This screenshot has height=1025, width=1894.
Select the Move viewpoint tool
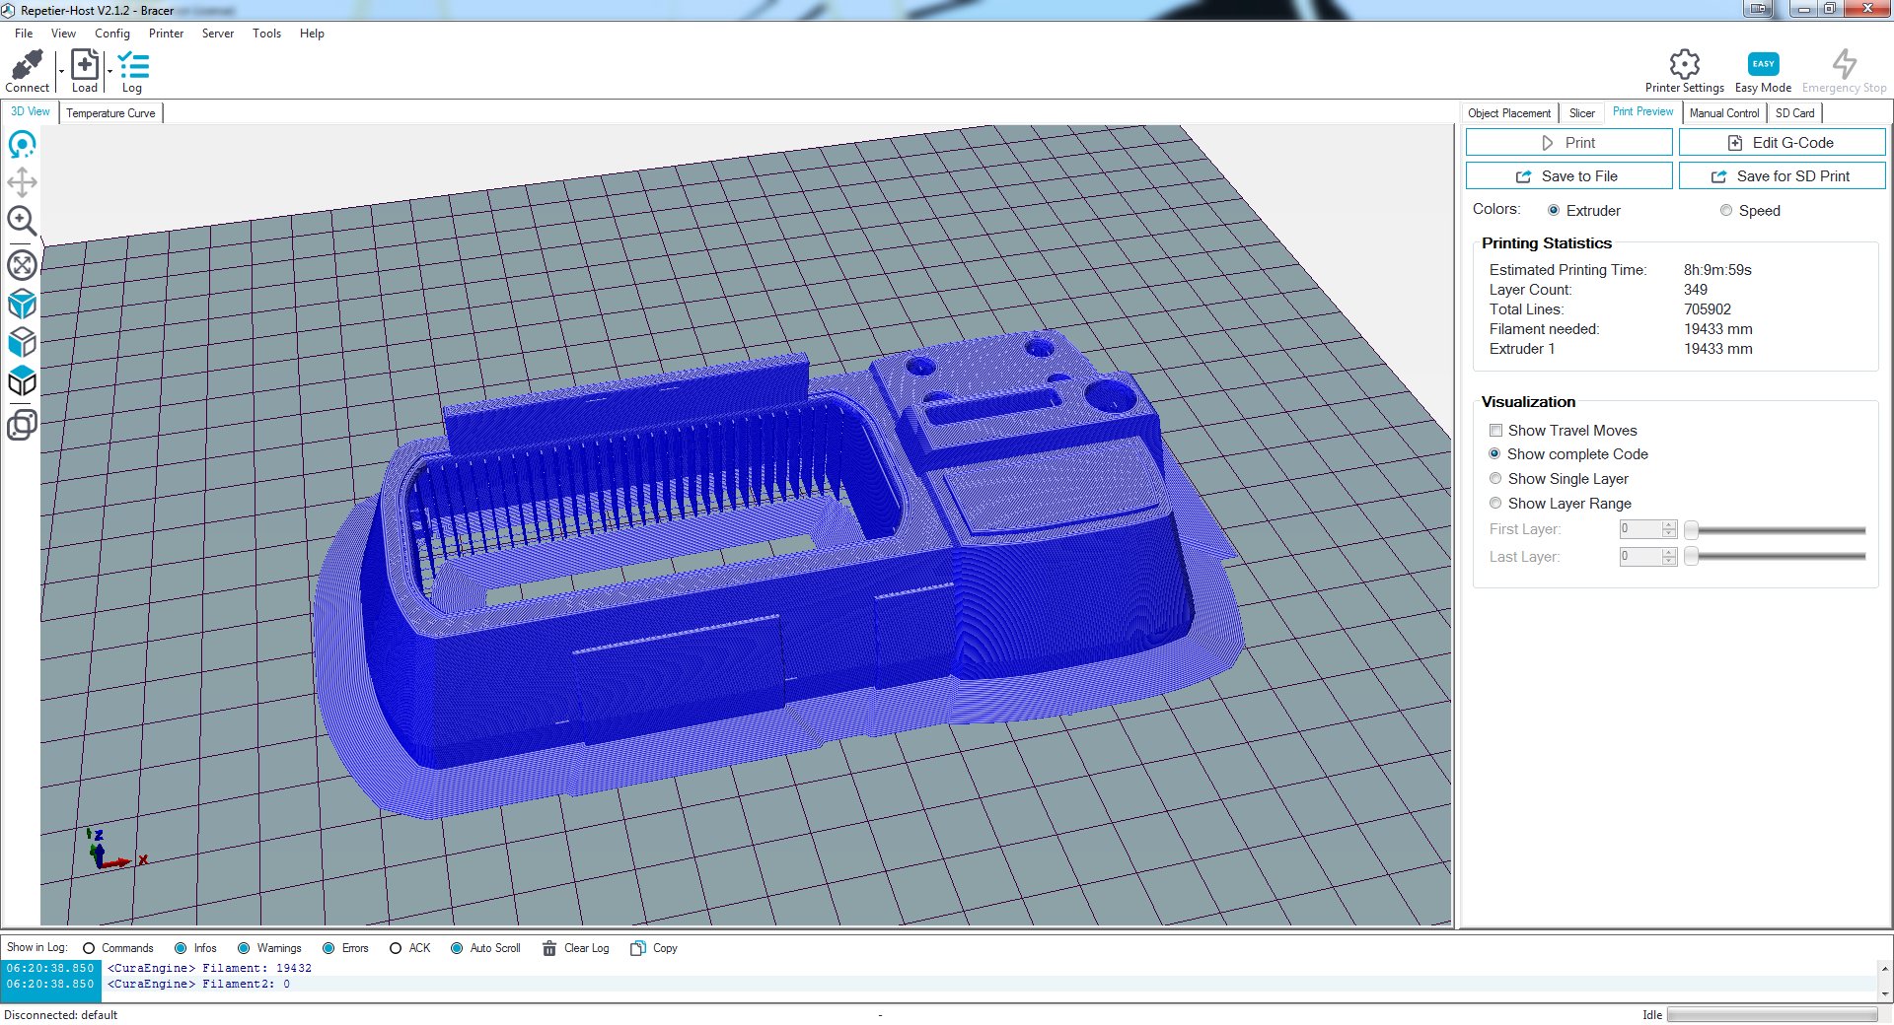click(22, 182)
